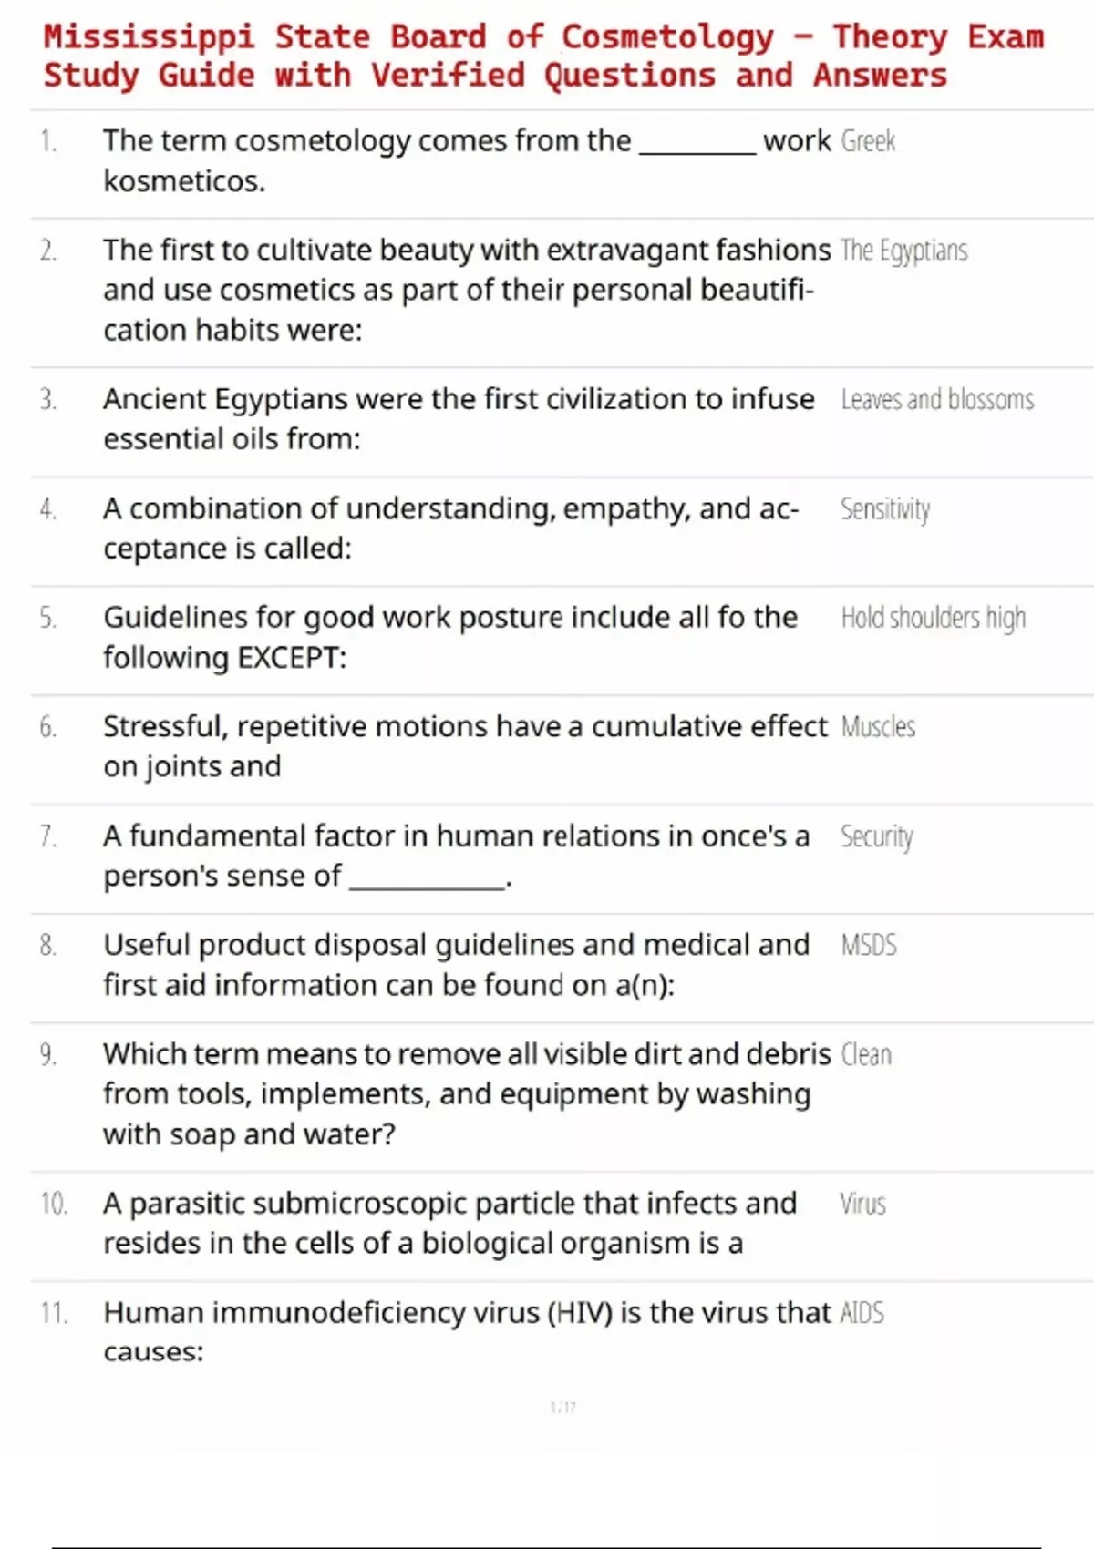Click the question about product disposal guidelines

click(455, 964)
